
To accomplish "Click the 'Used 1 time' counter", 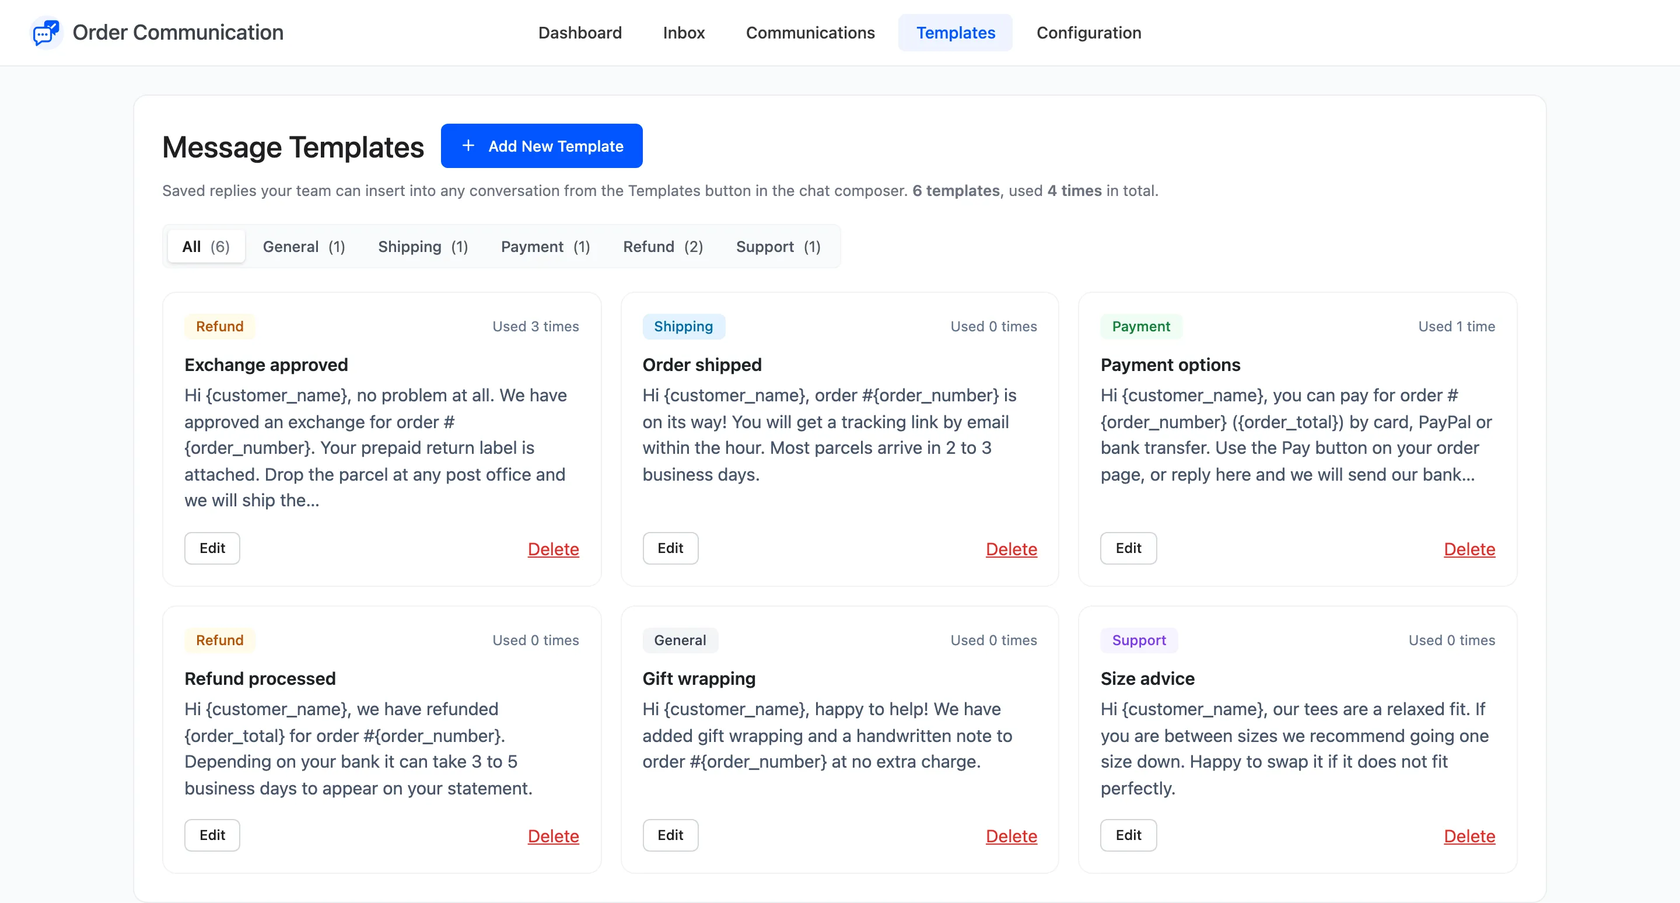I will coord(1457,327).
